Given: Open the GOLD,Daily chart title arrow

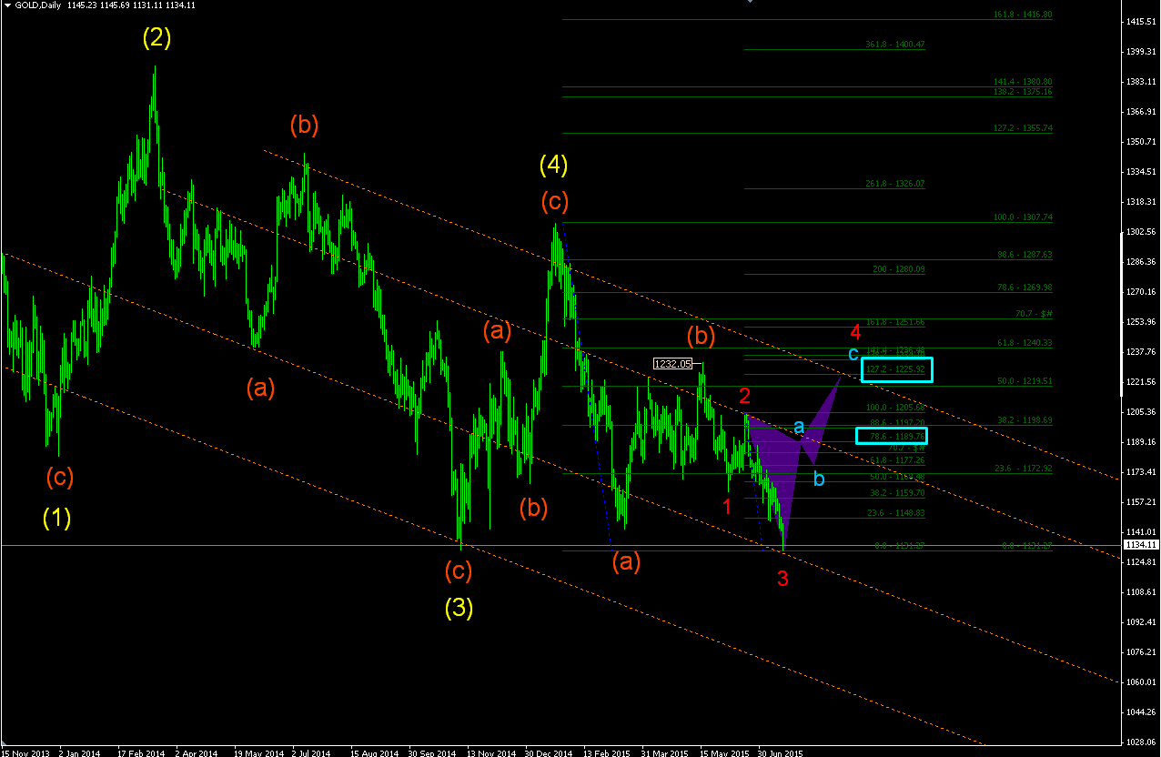Looking at the screenshot, I should coord(6,5).
